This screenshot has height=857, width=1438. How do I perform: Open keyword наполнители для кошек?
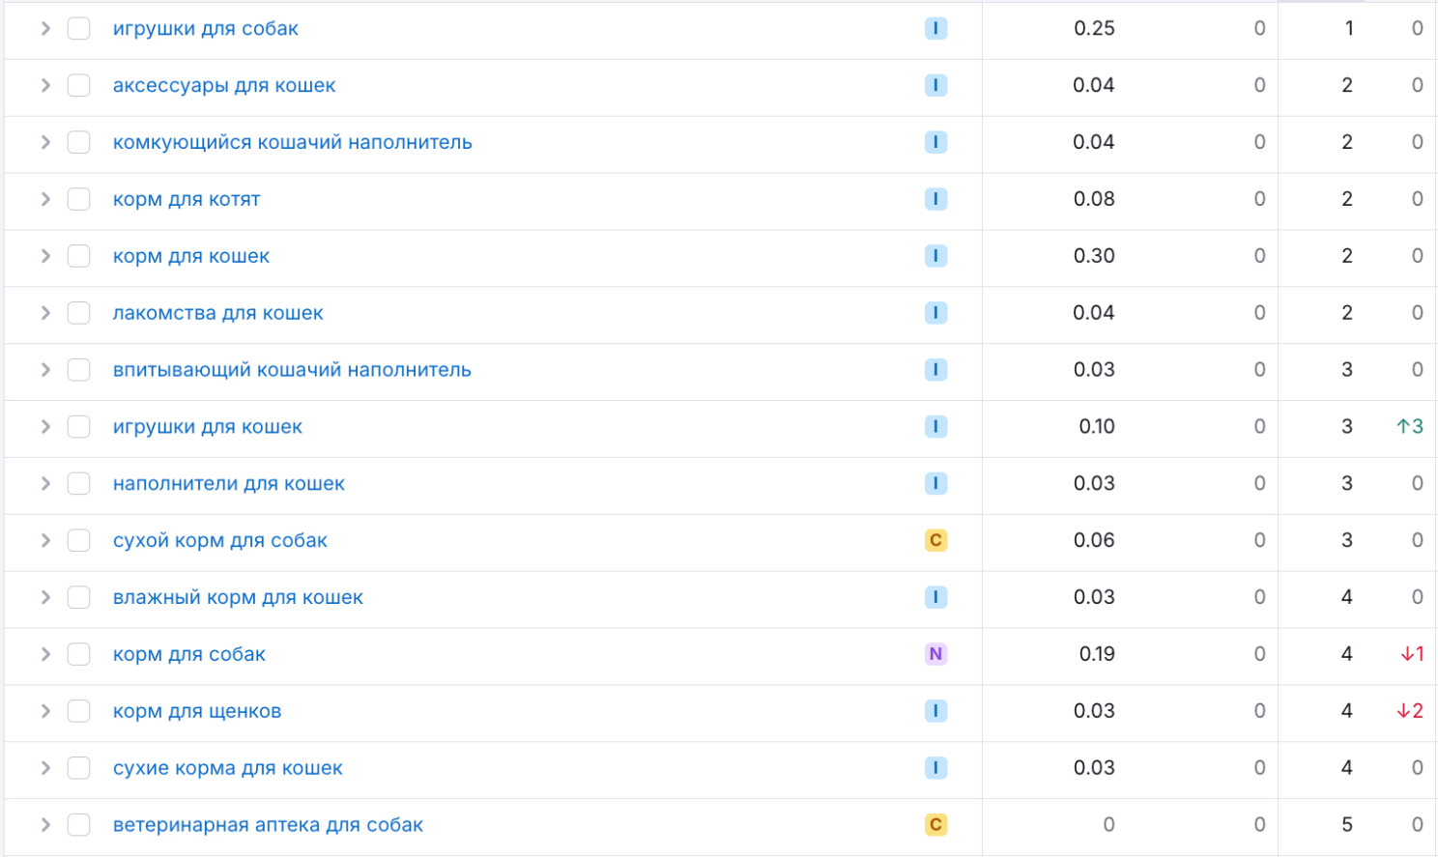228,484
